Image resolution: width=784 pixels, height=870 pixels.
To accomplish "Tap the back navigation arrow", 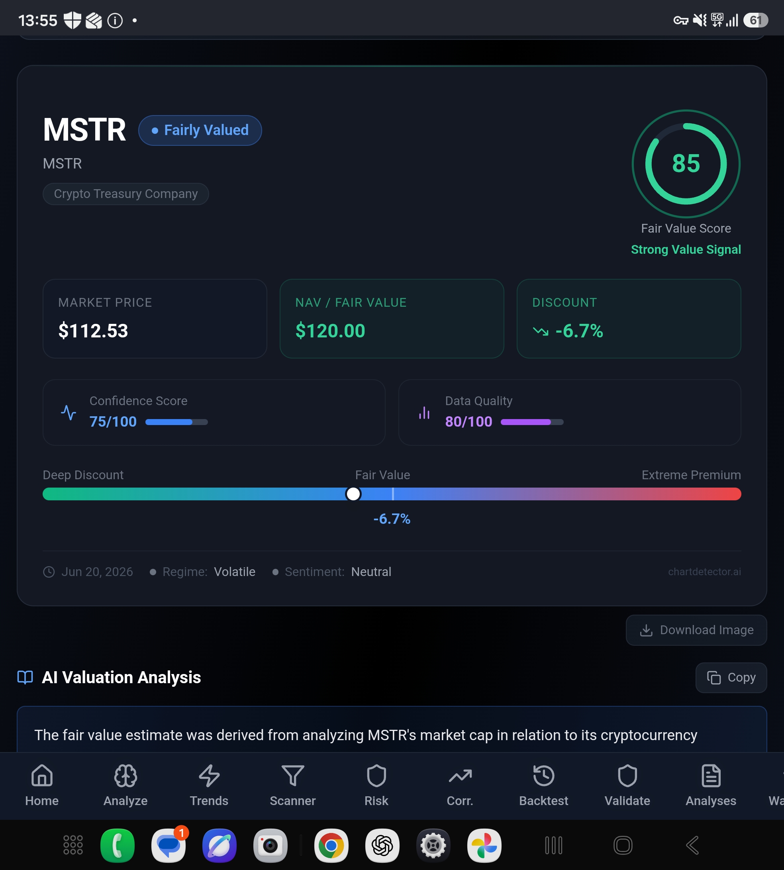I will [692, 845].
